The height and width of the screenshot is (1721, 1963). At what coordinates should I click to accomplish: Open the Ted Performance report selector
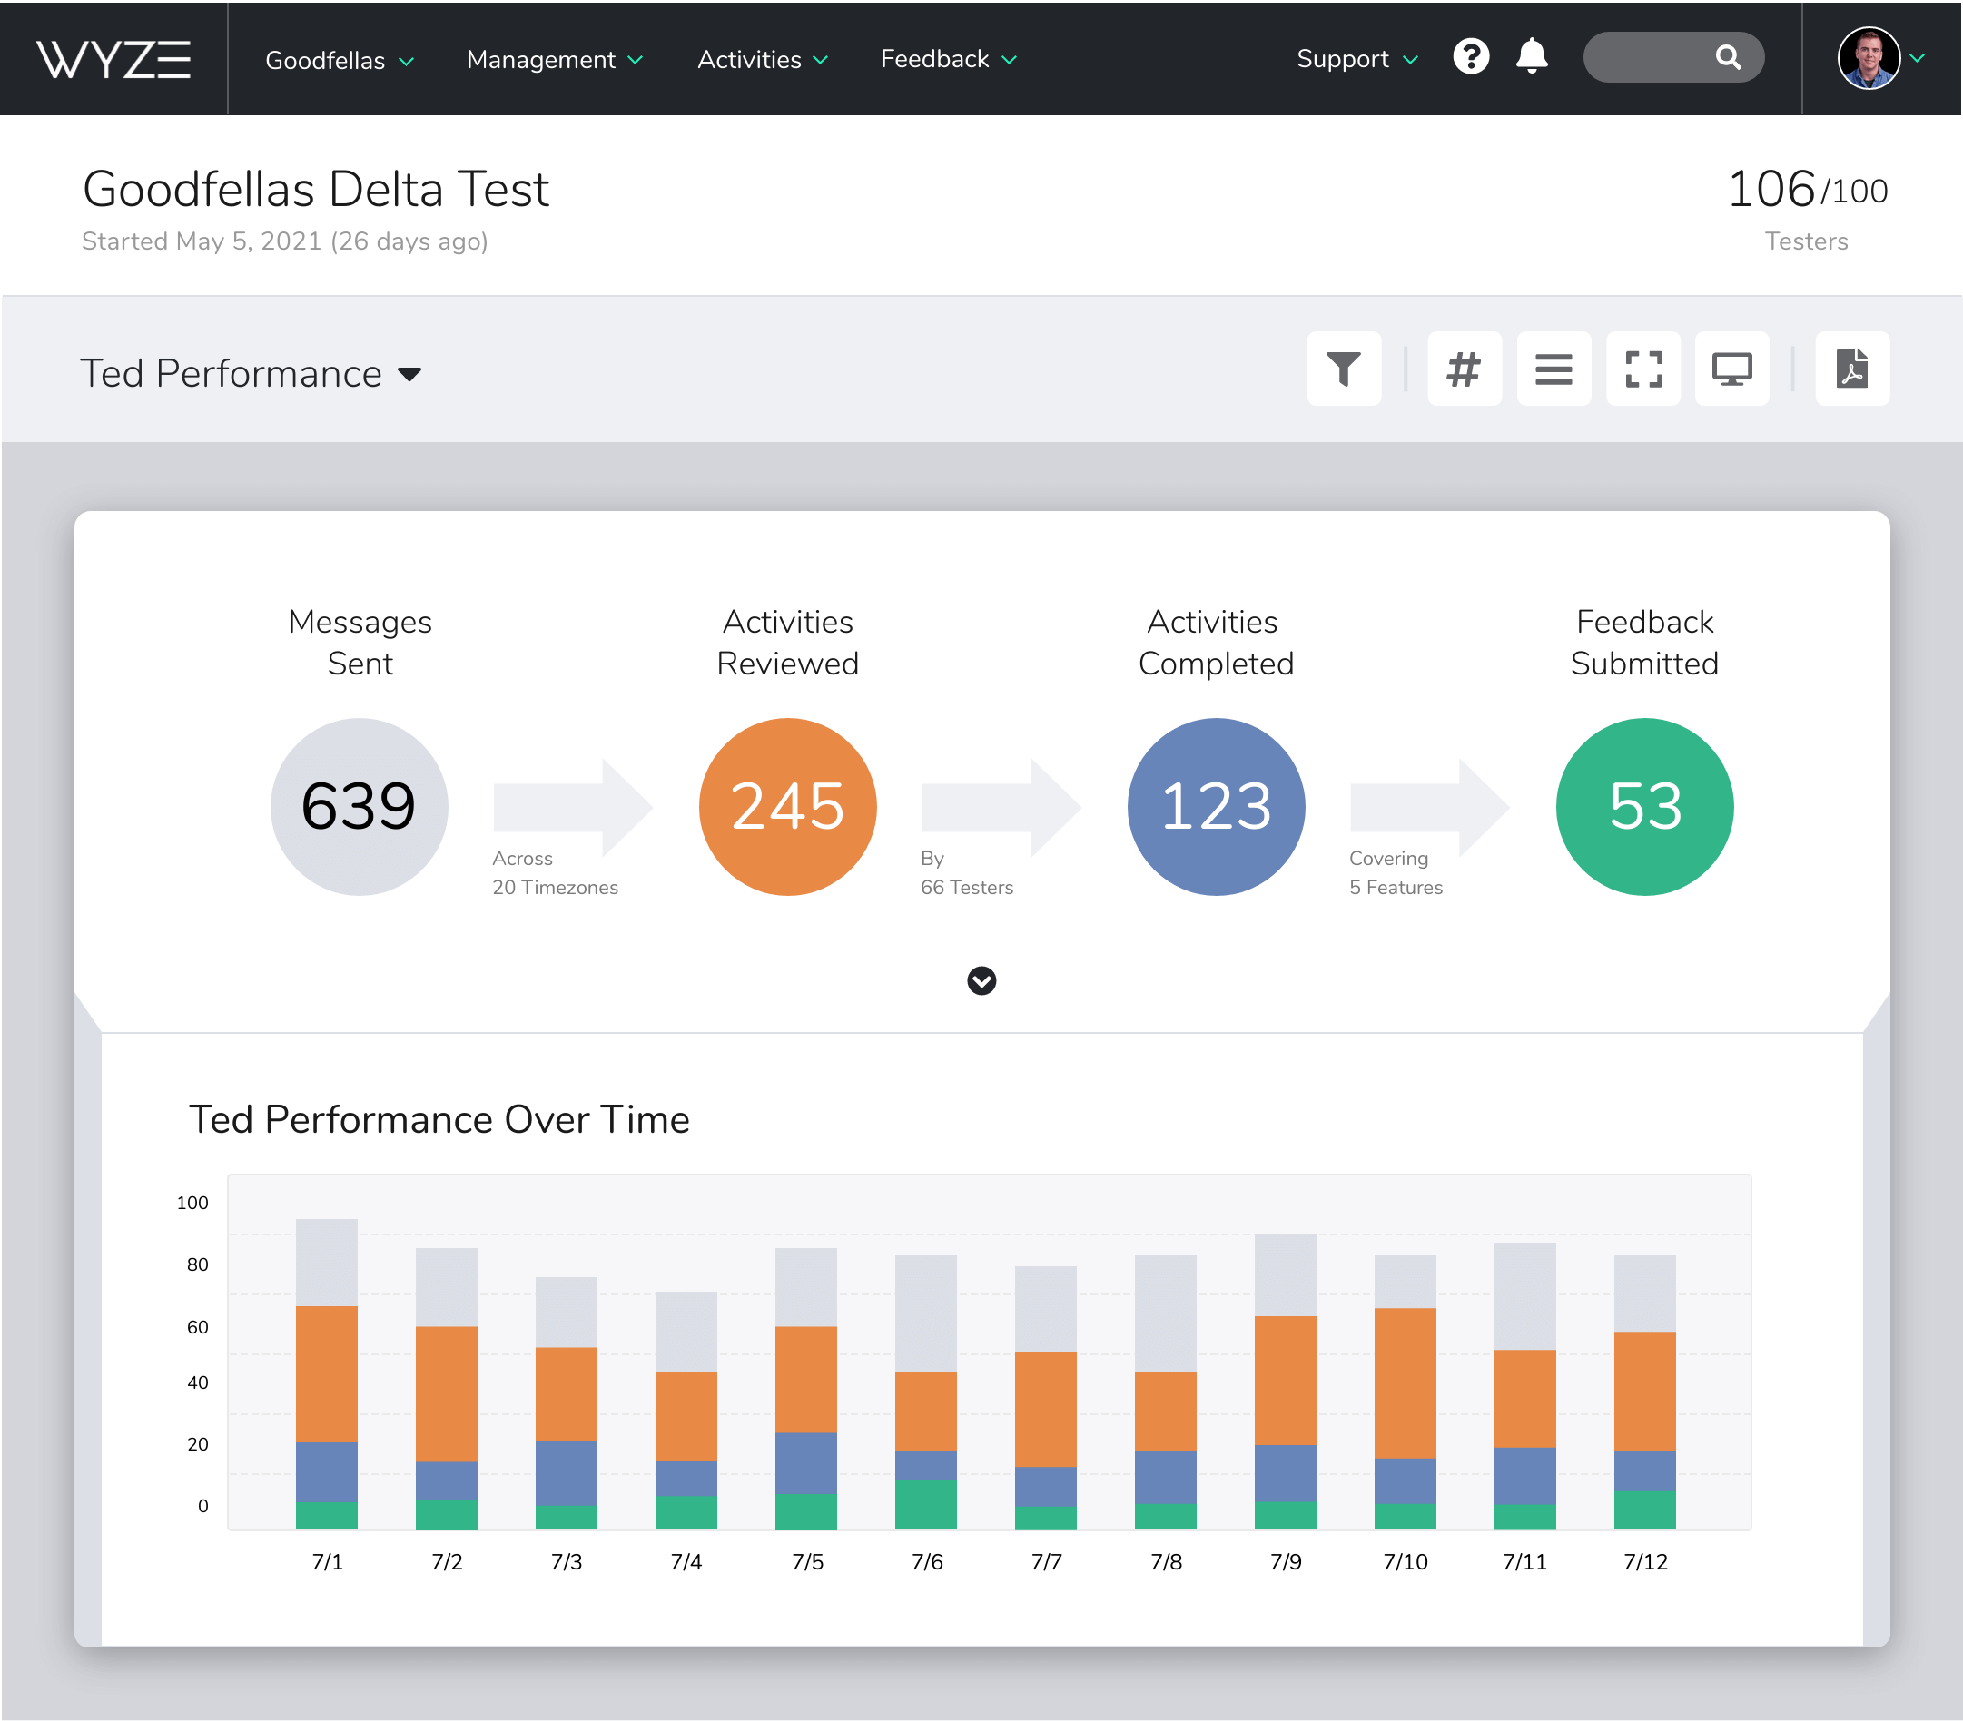(252, 373)
